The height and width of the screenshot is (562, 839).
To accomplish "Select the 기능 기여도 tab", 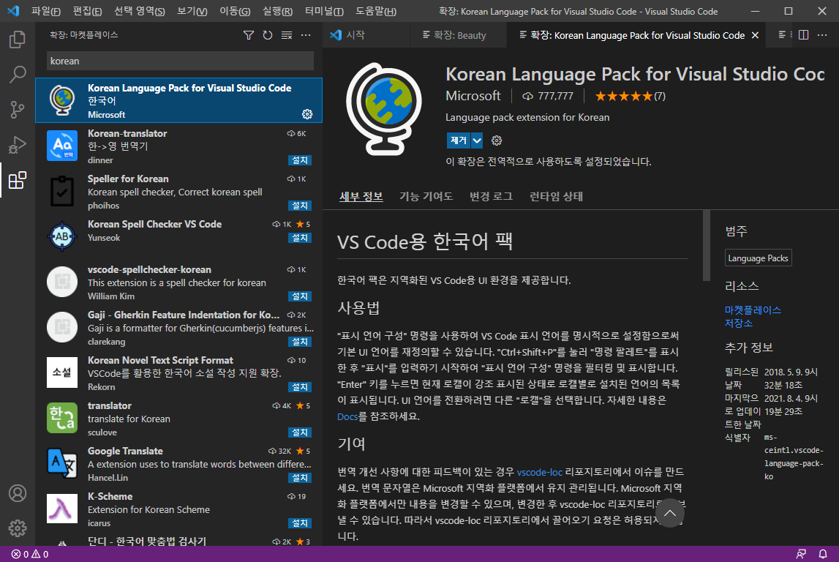I will (x=426, y=196).
